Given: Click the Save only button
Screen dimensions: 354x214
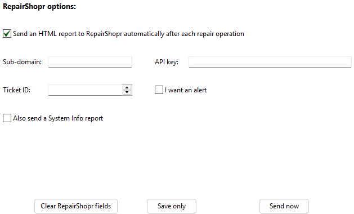Looking at the screenshot, I should [x=172, y=206].
